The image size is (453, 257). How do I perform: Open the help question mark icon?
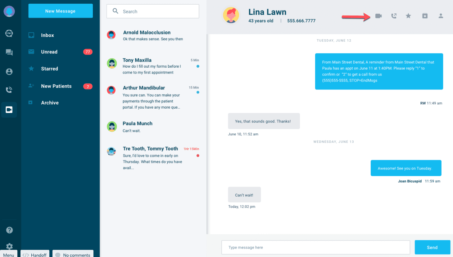[9, 230]
